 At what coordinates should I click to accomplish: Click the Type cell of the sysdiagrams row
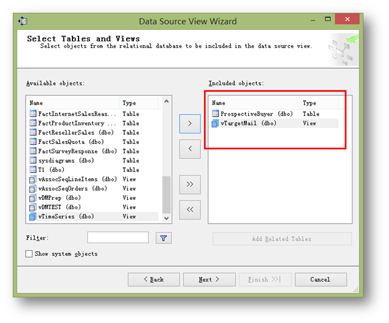pyautogui.click(x=131, y=161)
